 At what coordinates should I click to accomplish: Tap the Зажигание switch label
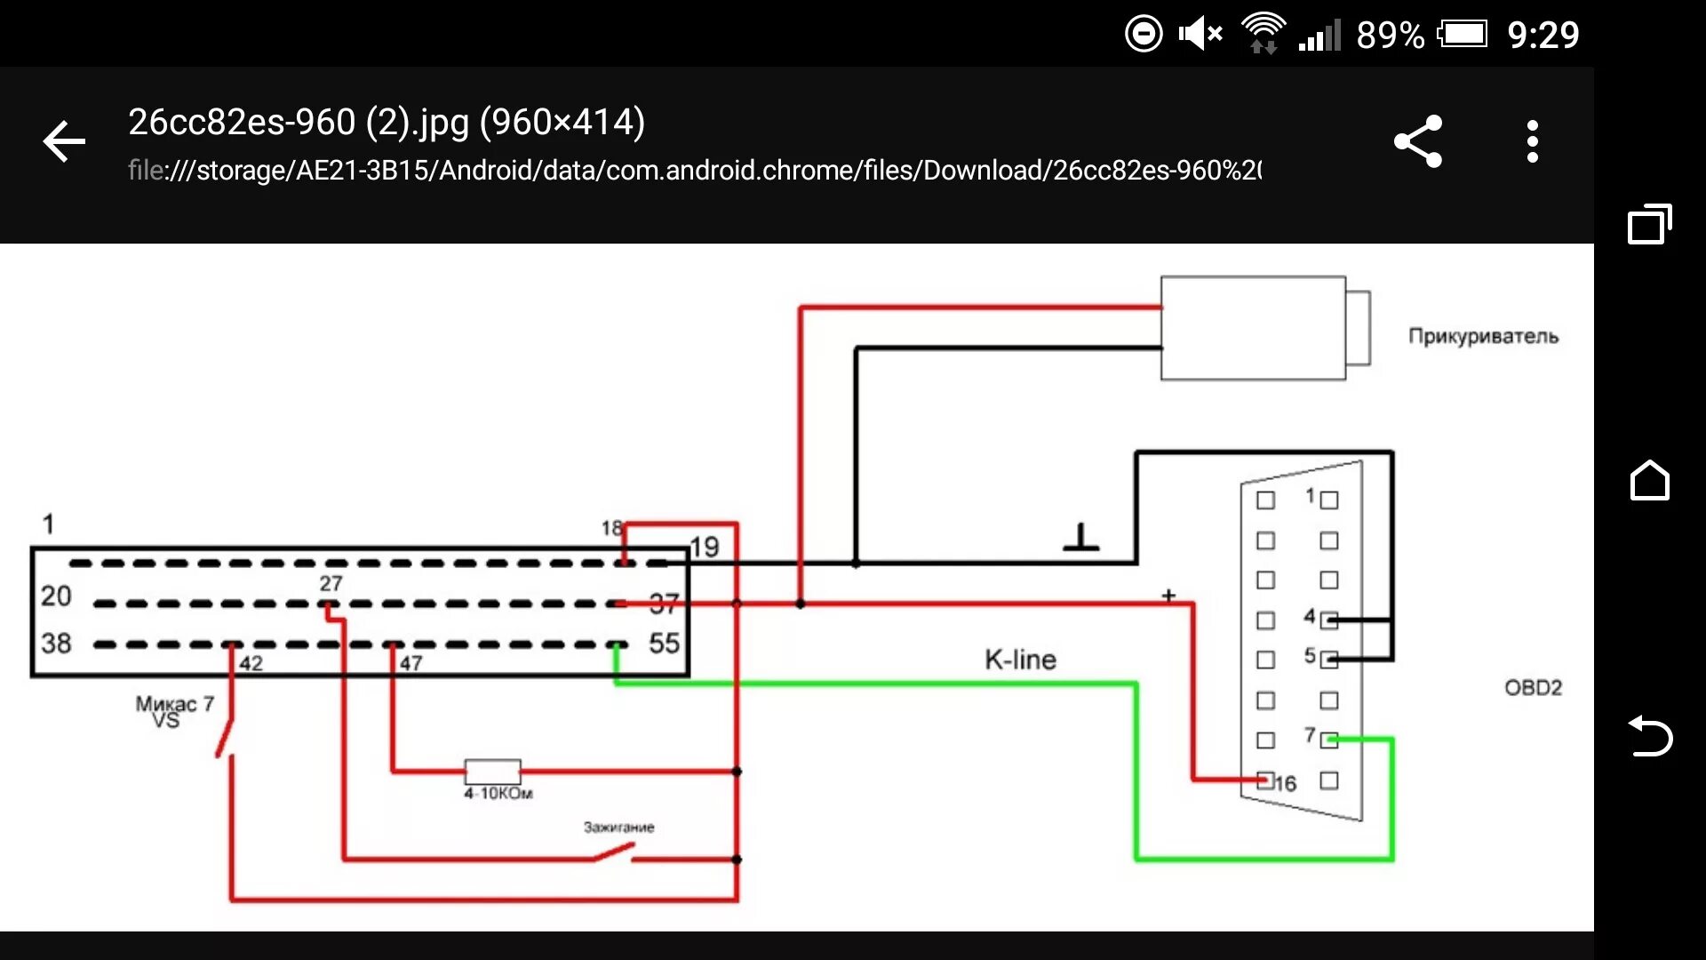point(618,827)
